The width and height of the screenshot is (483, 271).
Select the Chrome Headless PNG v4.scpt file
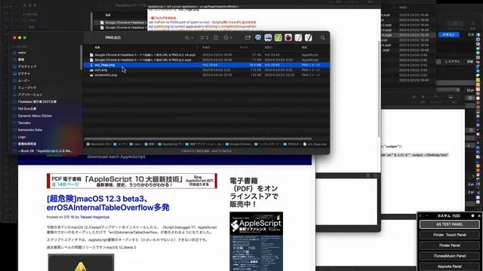145,55
